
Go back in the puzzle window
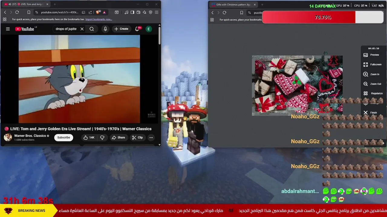[x=213, y=13]
